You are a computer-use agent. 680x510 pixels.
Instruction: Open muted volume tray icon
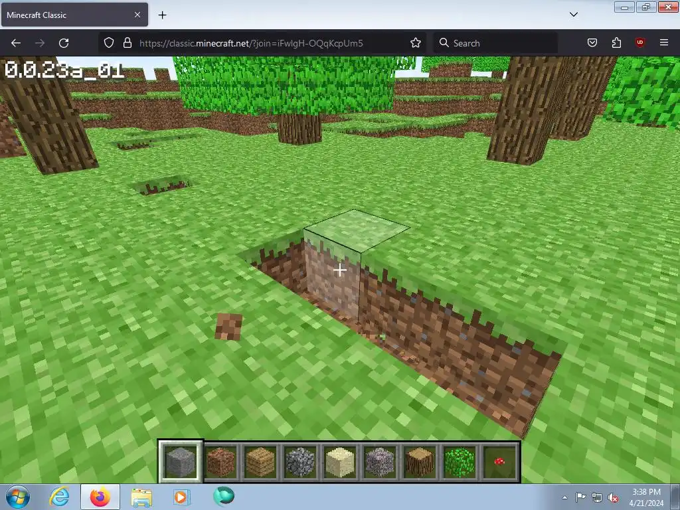click(613, 497)
